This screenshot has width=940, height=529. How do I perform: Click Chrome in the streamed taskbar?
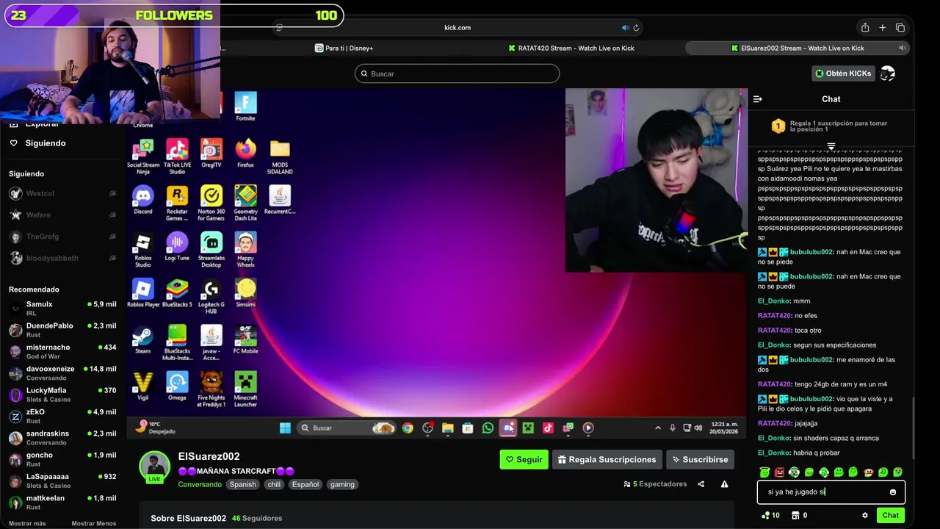[408, 428]
